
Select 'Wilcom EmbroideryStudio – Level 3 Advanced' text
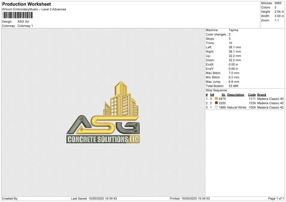[34, 10]
